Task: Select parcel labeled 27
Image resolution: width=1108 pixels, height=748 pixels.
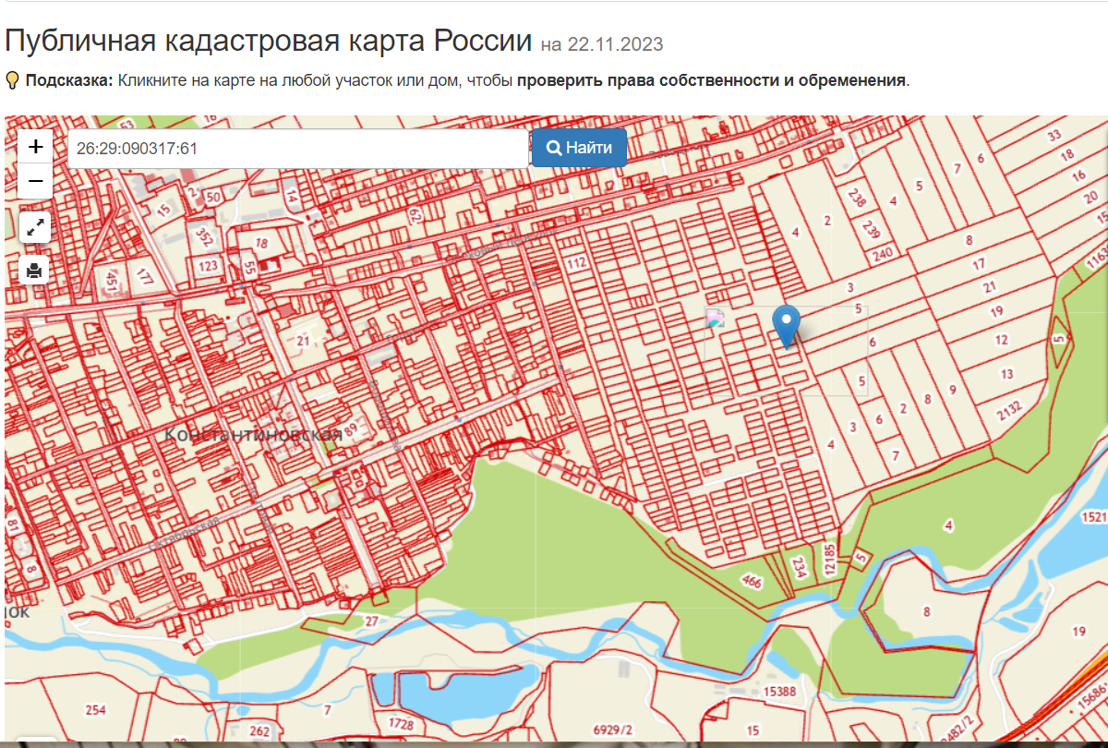Action: tap(371, 621)
